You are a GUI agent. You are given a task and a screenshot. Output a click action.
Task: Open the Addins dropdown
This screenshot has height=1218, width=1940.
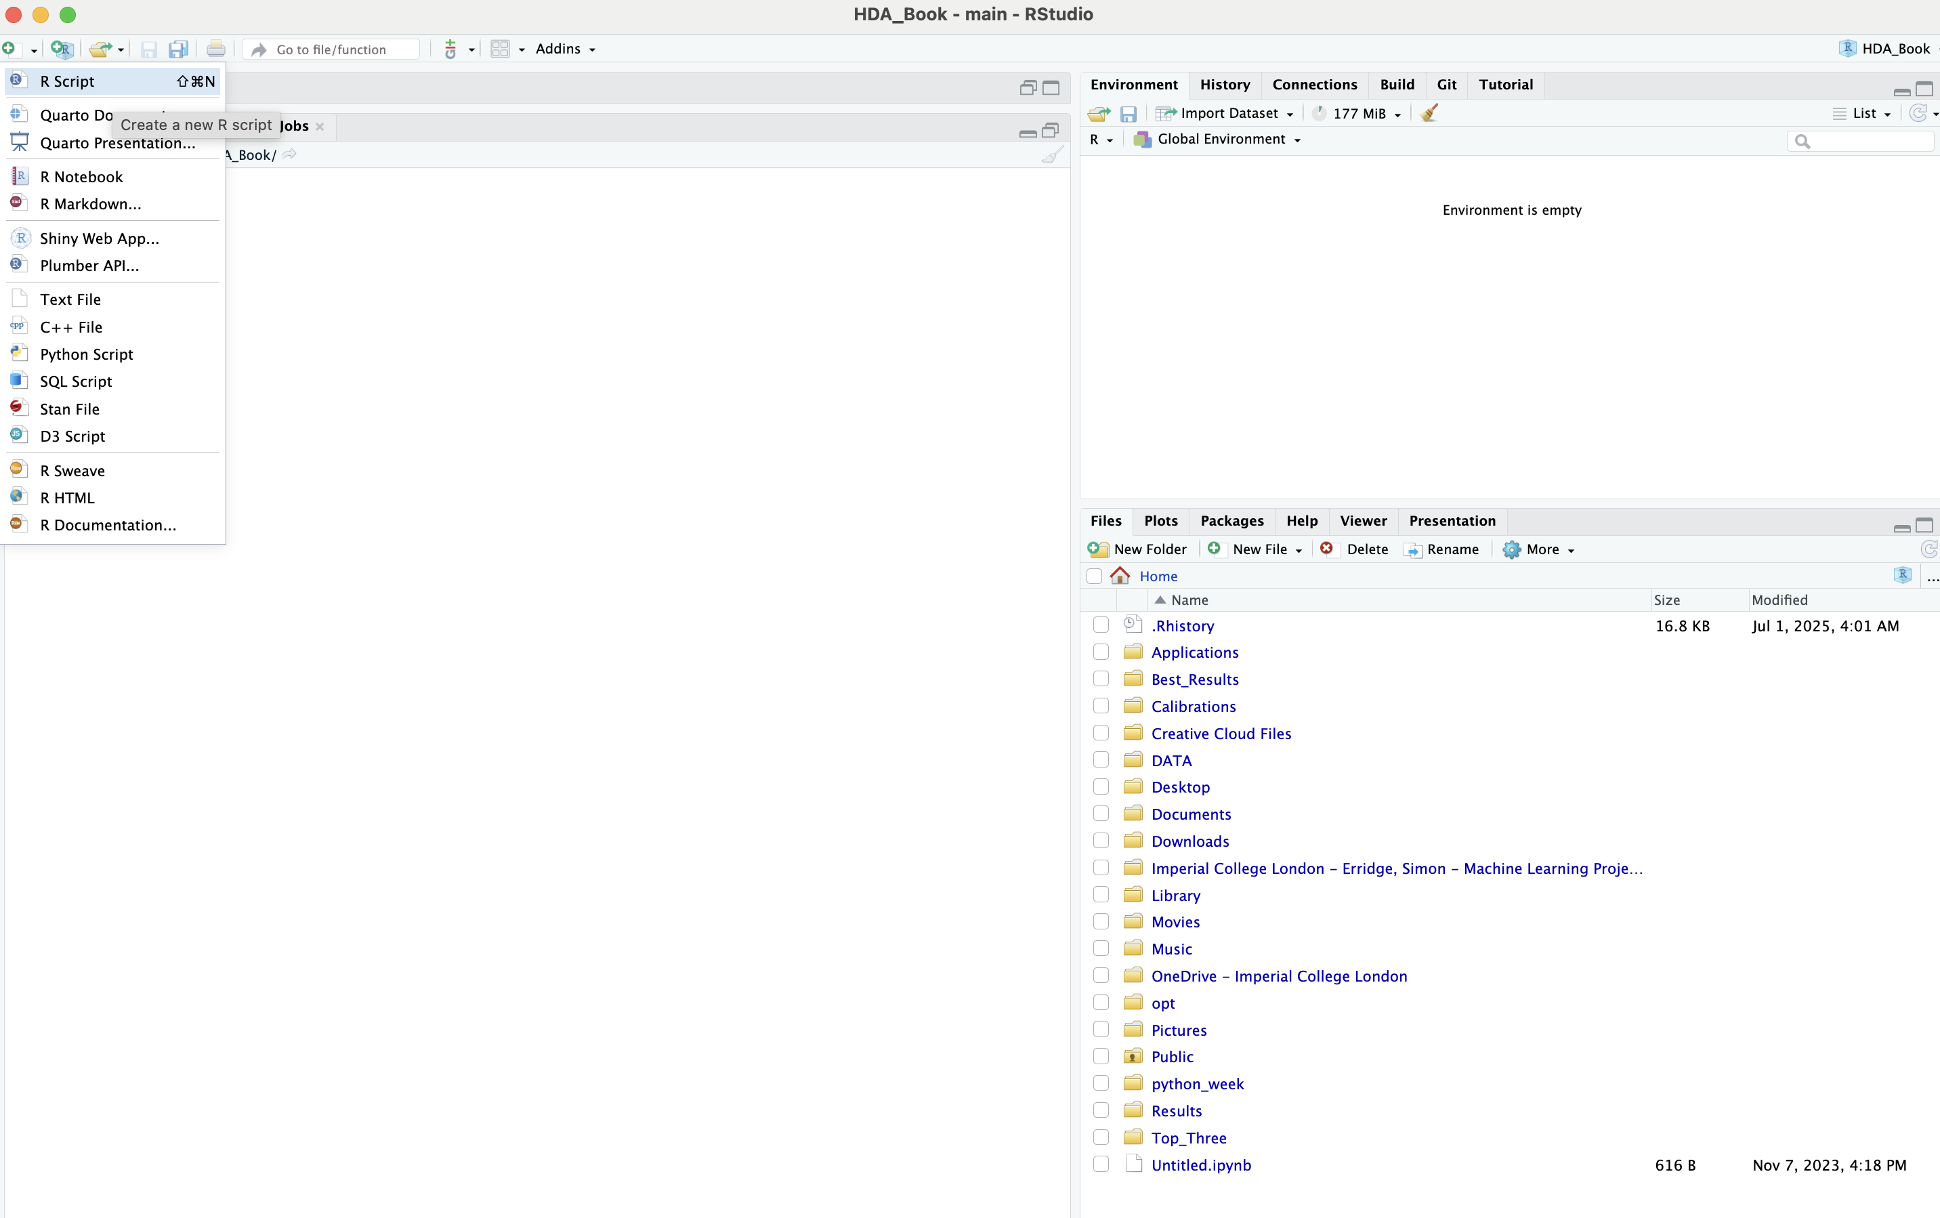[x=566, y=49]
